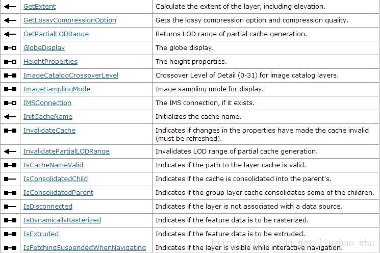Open the IsDynamicallyRasterized link
Screen dimensions: 380x253
(x=62, y=220)
